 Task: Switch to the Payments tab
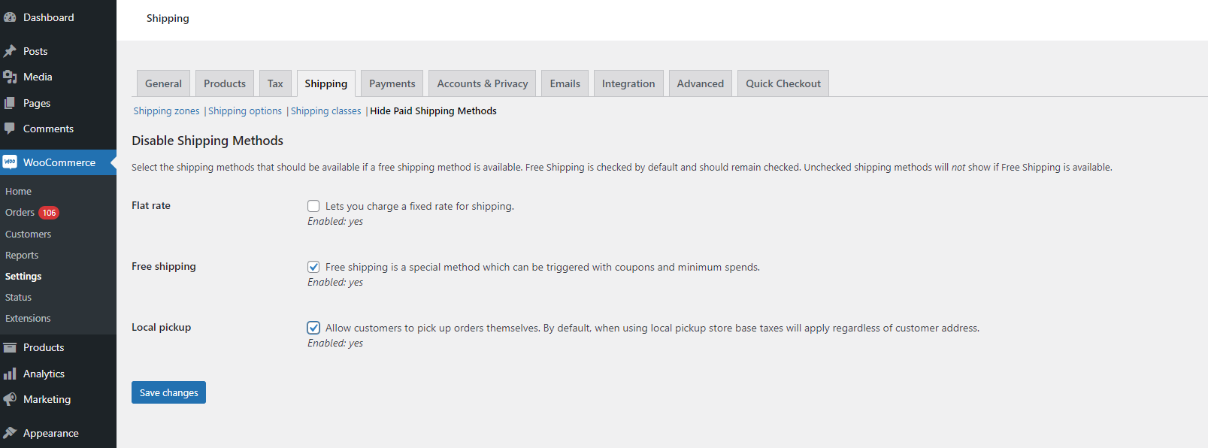[x=392, y=83]
